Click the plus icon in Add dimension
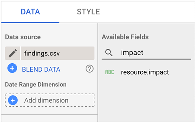The width and height of the screenshot is (196, 123). point(13,100)
